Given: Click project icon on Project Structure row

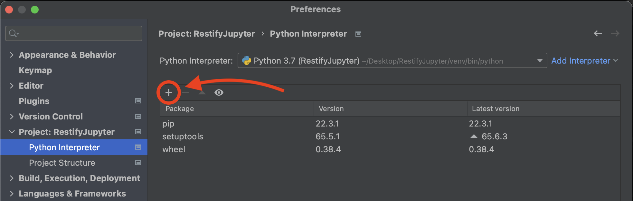Looking at the screenshot, I should tap(138, 162).
